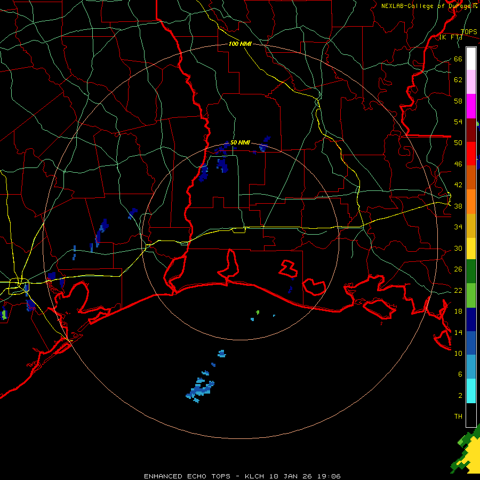480x480 pixels.
Task: Click the dark green legend band
Action: (x=471, y=271)
